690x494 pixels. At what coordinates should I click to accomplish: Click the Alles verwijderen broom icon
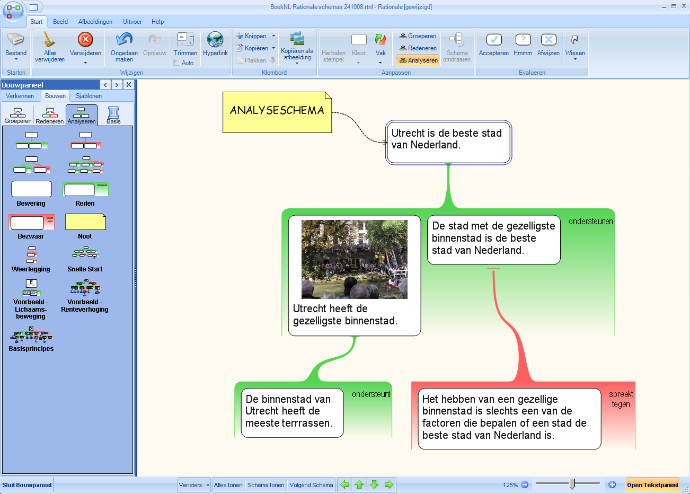pyautogui.click(x=49, y=40)
